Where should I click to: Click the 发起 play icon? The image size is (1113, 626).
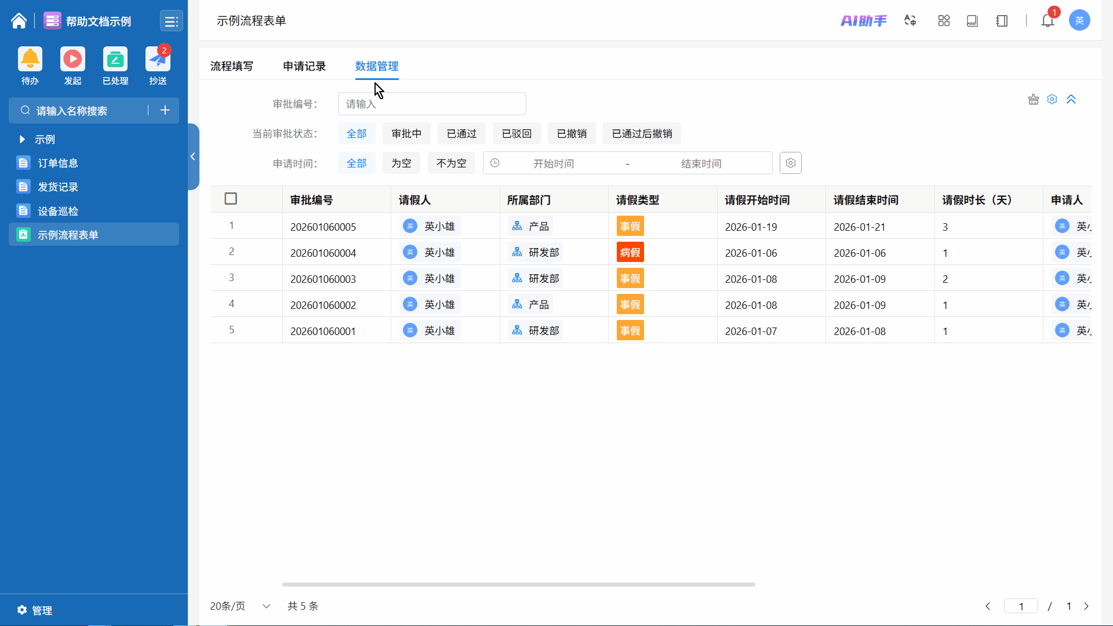[x=72, y=59]
